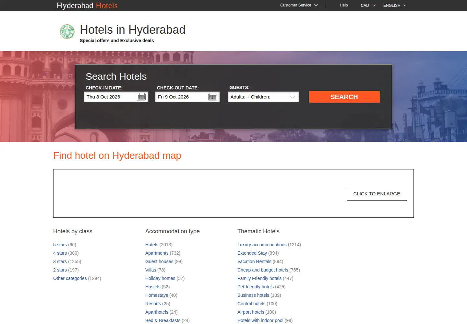Open Homestays link
Image resolution: width=467 pixels, height=324 pixels.
[x=157, y=295]
